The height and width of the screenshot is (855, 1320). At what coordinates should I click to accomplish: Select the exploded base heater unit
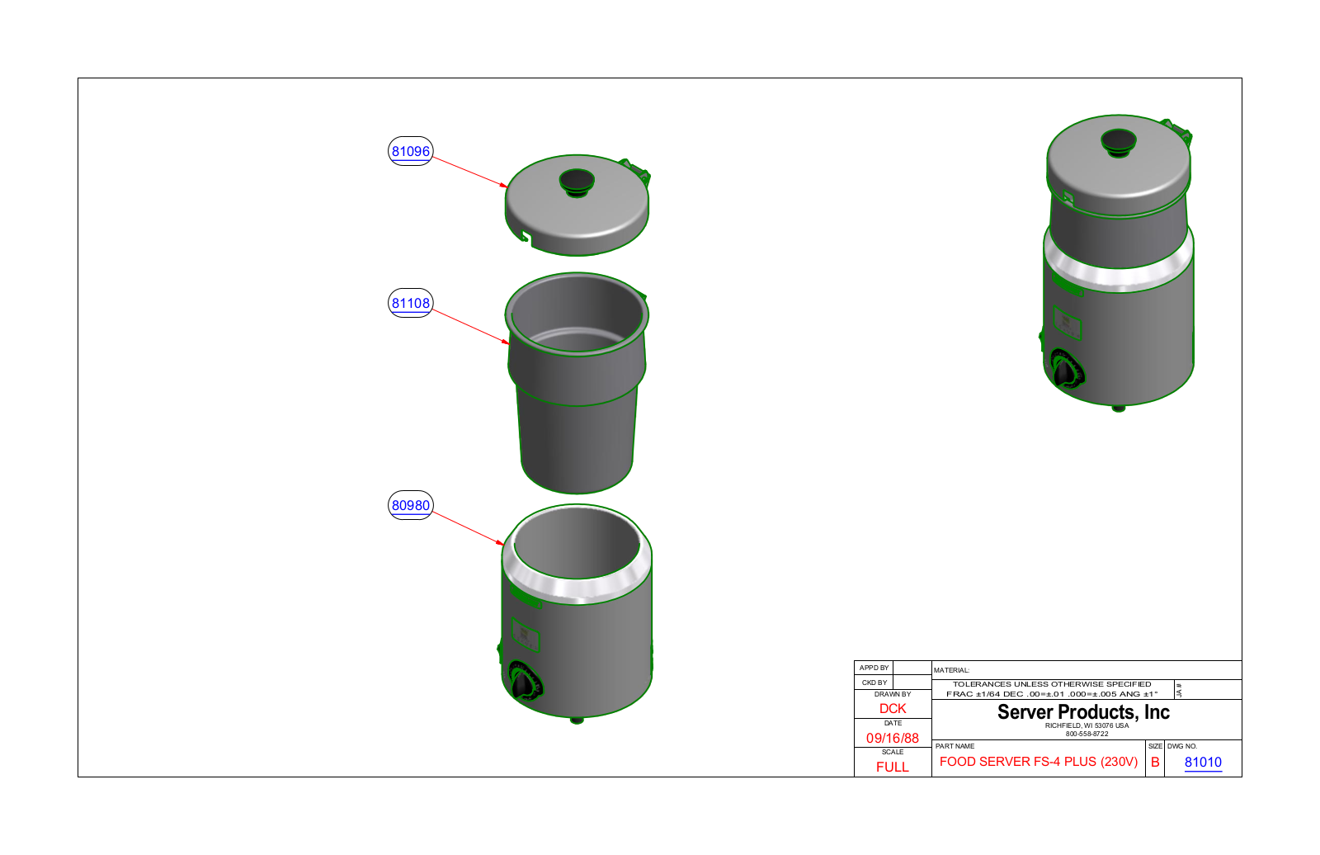coord(576,614)
